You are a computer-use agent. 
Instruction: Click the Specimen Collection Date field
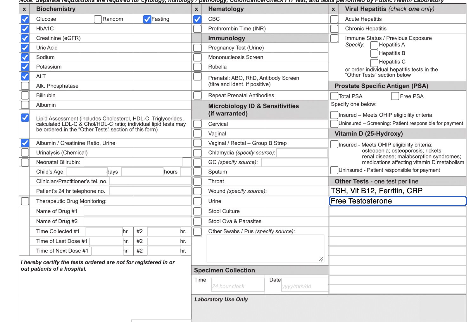tap(304, 284)
